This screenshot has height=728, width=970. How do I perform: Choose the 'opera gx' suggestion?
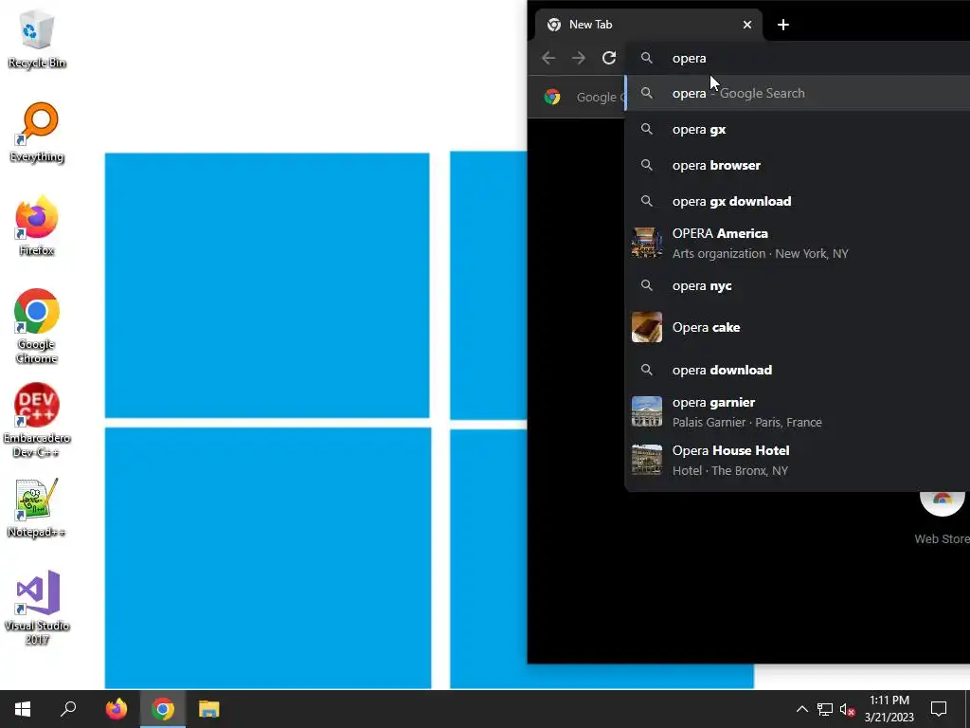tap(798, 129)
